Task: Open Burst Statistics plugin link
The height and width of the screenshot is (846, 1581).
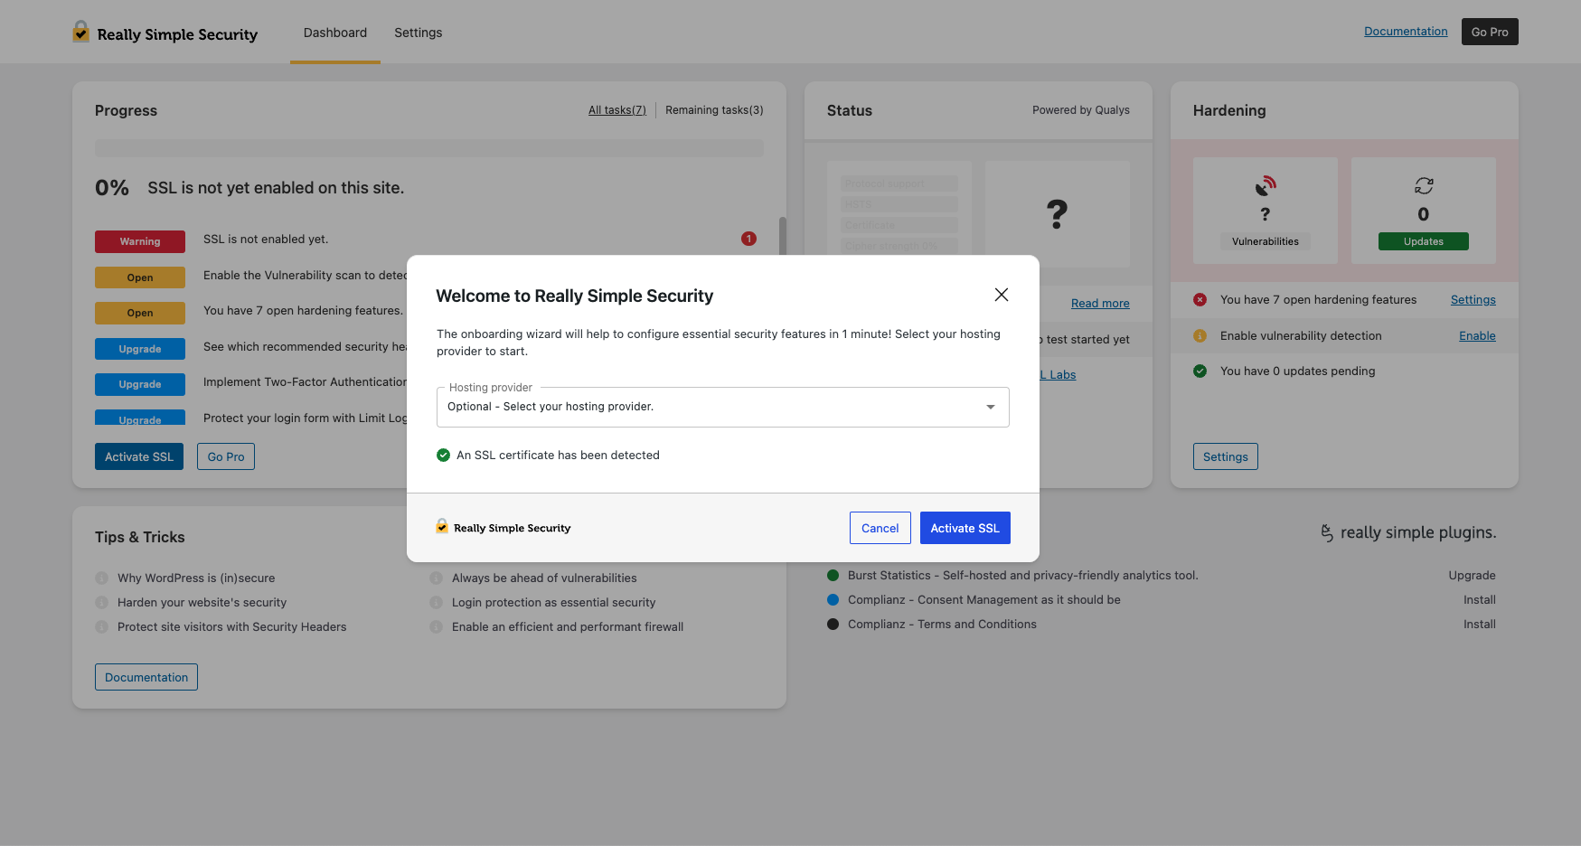Action: (1022, 575)
